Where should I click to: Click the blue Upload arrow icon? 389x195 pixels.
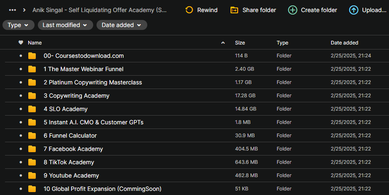click(x=354, y=10)
